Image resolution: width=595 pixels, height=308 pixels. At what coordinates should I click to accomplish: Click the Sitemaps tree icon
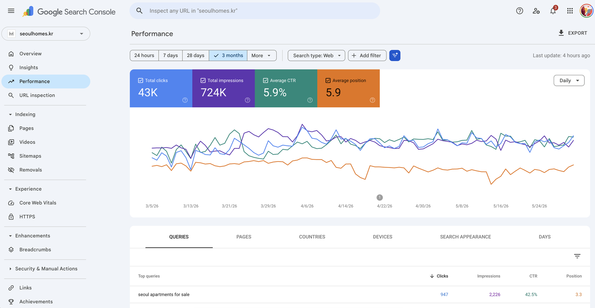point(11,156)
